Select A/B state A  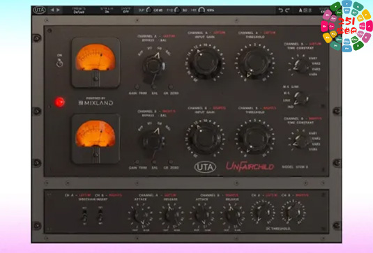(x=300, y=10)
